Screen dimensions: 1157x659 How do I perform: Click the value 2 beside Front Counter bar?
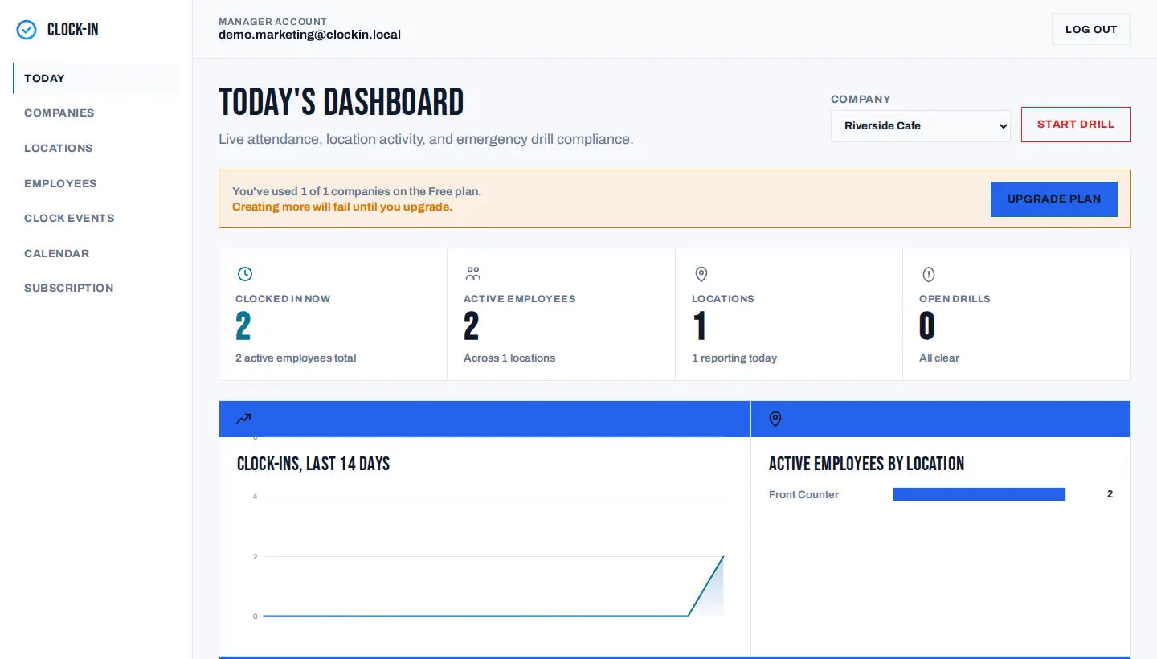[1110, 494]
